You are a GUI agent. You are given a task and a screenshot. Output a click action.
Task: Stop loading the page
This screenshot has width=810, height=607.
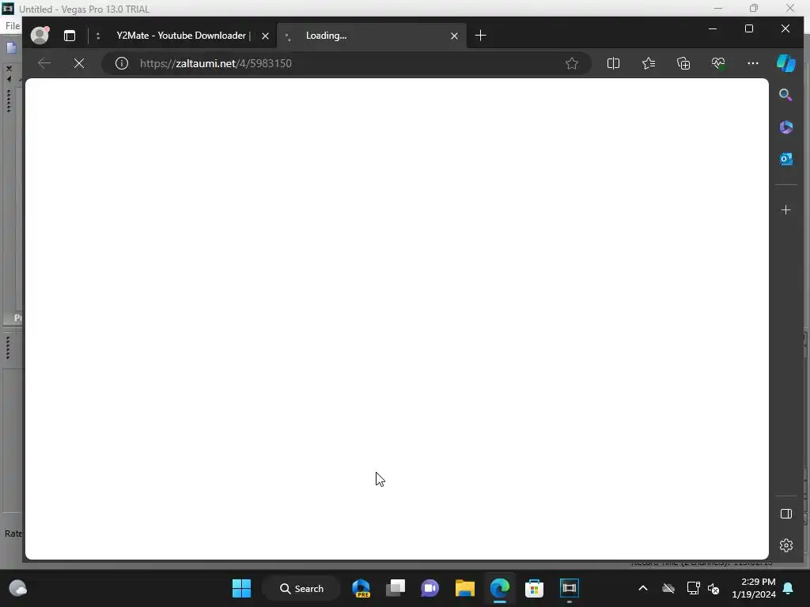79,63
